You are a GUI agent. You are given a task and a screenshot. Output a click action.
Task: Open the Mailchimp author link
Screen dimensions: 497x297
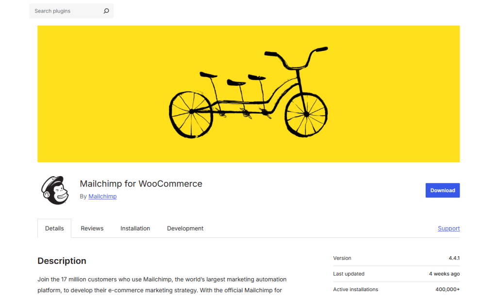click(x=102, y=196)
